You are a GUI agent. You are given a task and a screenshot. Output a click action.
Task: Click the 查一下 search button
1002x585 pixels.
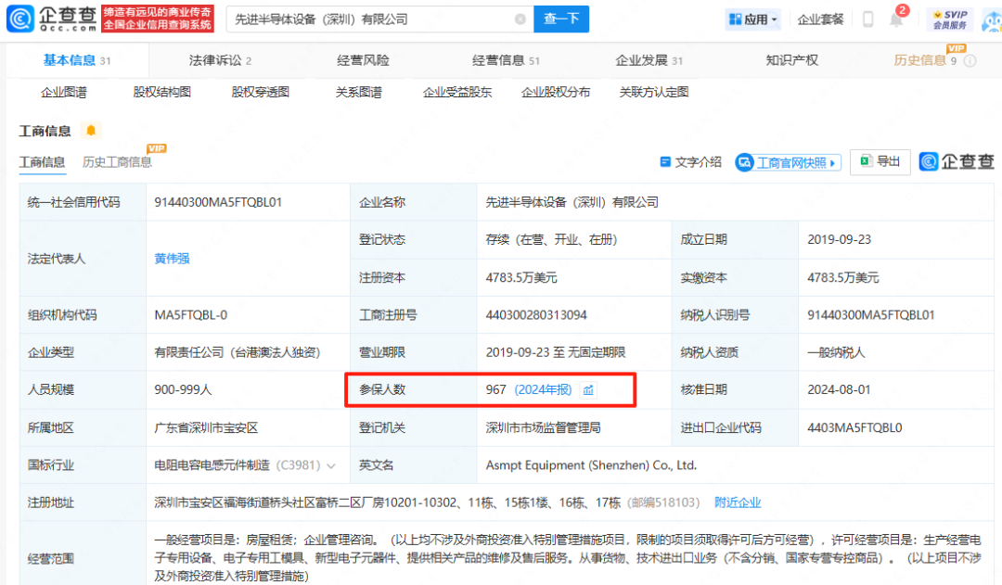(561, 19)
